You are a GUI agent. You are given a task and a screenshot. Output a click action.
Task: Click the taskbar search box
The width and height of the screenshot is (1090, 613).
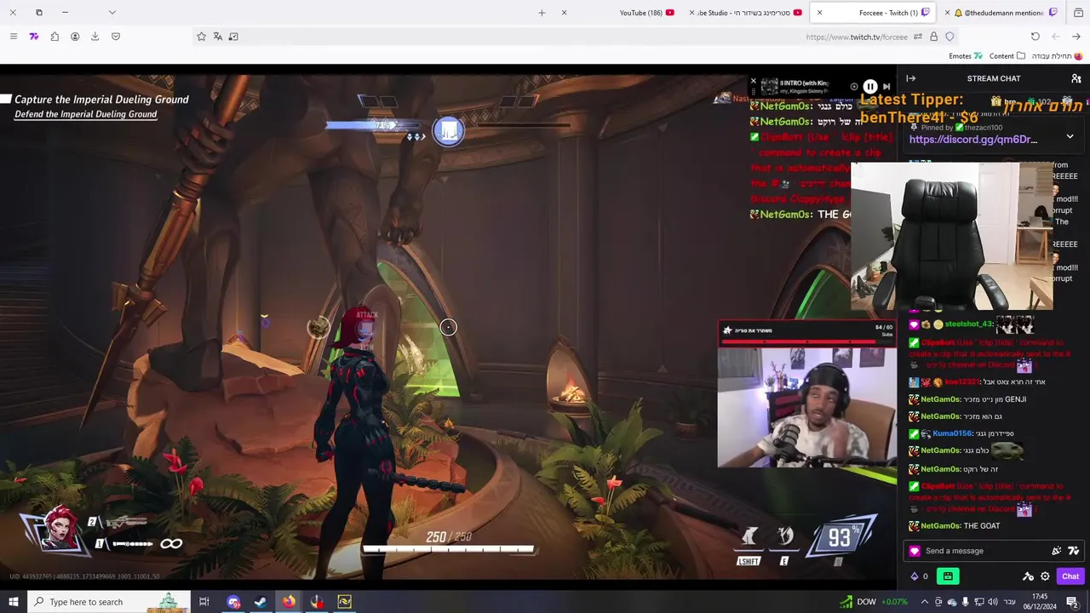(x=109, y=602)
